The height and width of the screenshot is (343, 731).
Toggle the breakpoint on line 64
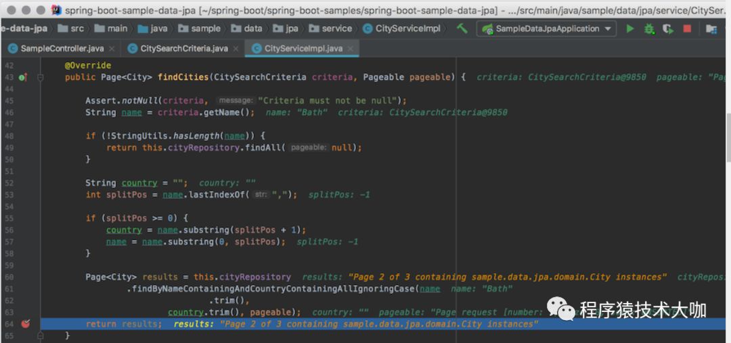coord(26,324)
